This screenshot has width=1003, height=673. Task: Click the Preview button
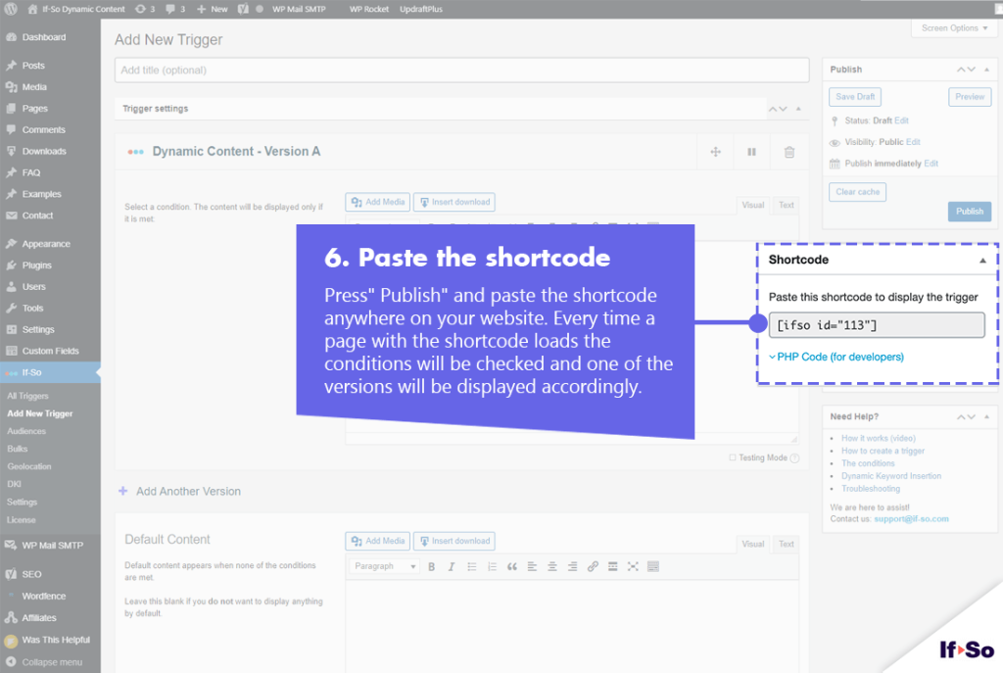tap(970, 97)
